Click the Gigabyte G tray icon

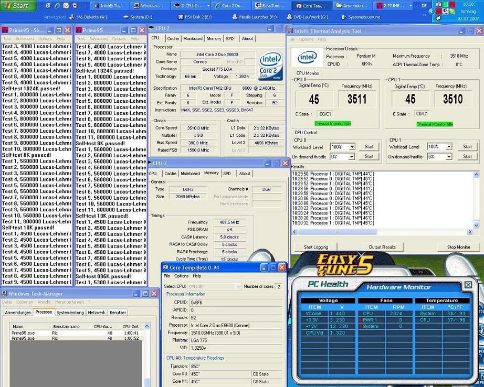tap(445, 12)
